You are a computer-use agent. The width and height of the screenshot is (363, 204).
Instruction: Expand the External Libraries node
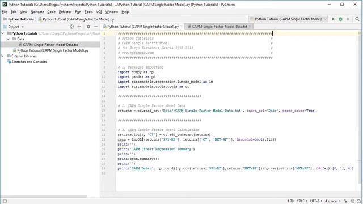(2, 56)
